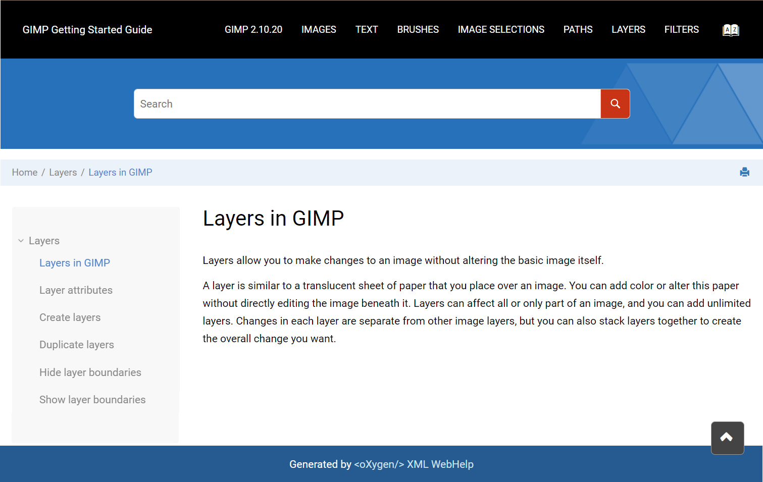Follow the oXygen XML WebHelp footer link
The image size is (763, 482).
(414, 464)
